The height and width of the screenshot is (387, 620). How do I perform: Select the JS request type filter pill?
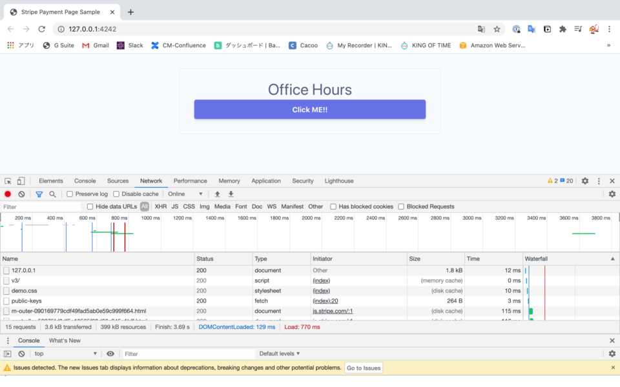[x=176, y=206]
